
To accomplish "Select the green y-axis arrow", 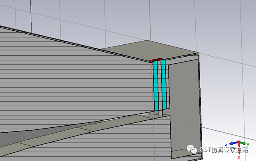I will (x=243, y=143).
